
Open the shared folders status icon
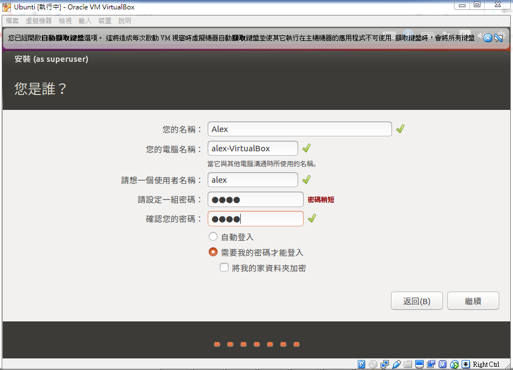tap(408, 364)
